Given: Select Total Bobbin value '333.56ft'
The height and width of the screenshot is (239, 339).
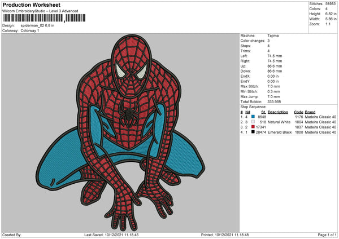Looking at the screenshot, I should 274,101.
